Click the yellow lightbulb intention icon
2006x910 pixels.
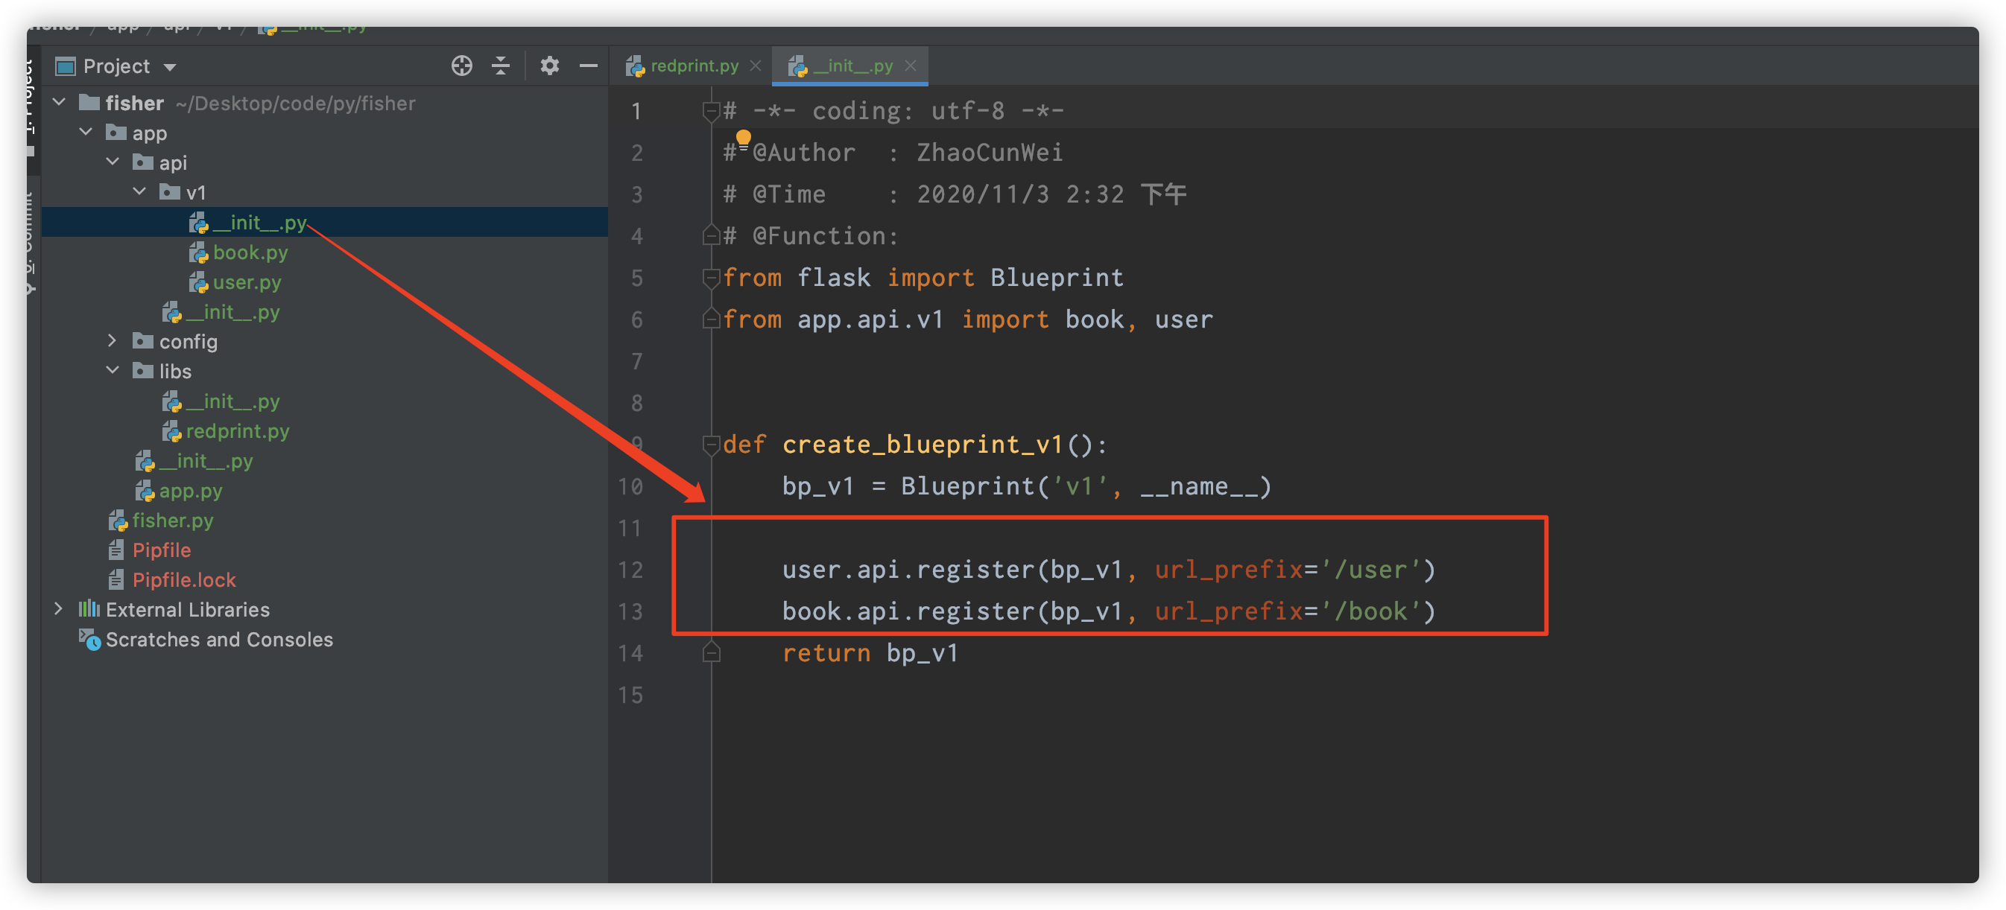click(x=744, y=138)
